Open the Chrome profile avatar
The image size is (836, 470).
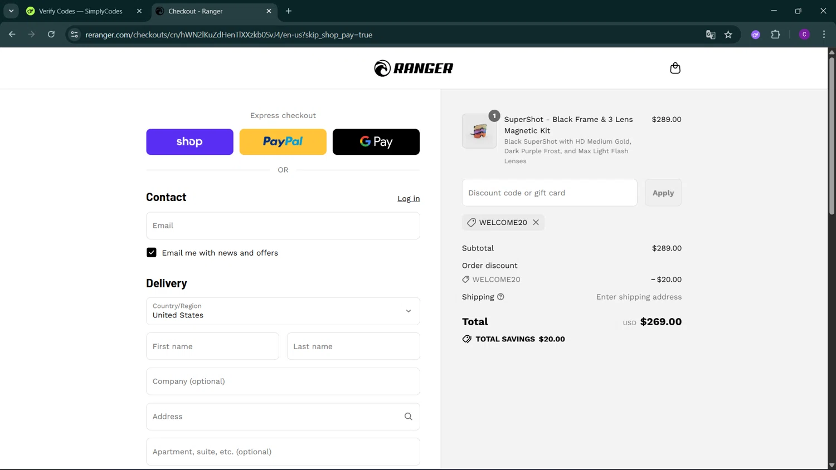pyautogui.click(x=804, y=35)
